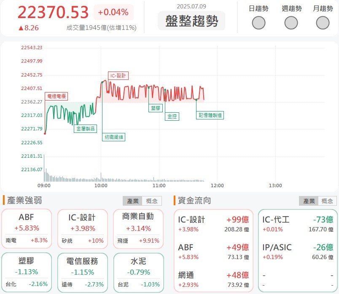Click stock 台泥 -1.03% in 水泥 card

[139, 284]
